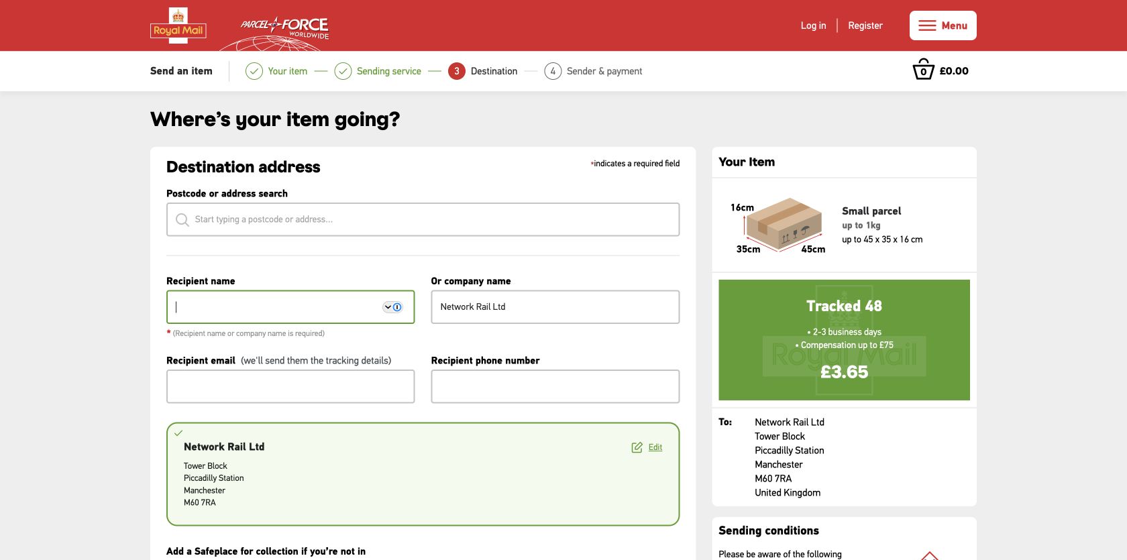This screenshot has width=1127, height=560.
Task: Click the Log in link
Action: click(813, 25)
